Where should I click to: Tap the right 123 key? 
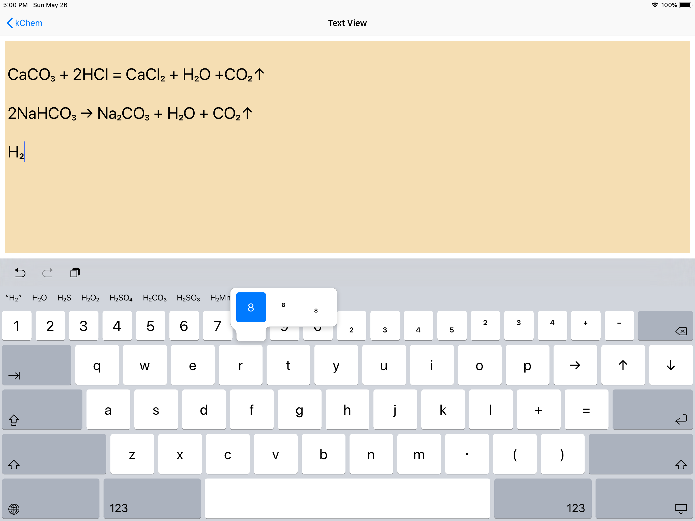coord(543,499)
